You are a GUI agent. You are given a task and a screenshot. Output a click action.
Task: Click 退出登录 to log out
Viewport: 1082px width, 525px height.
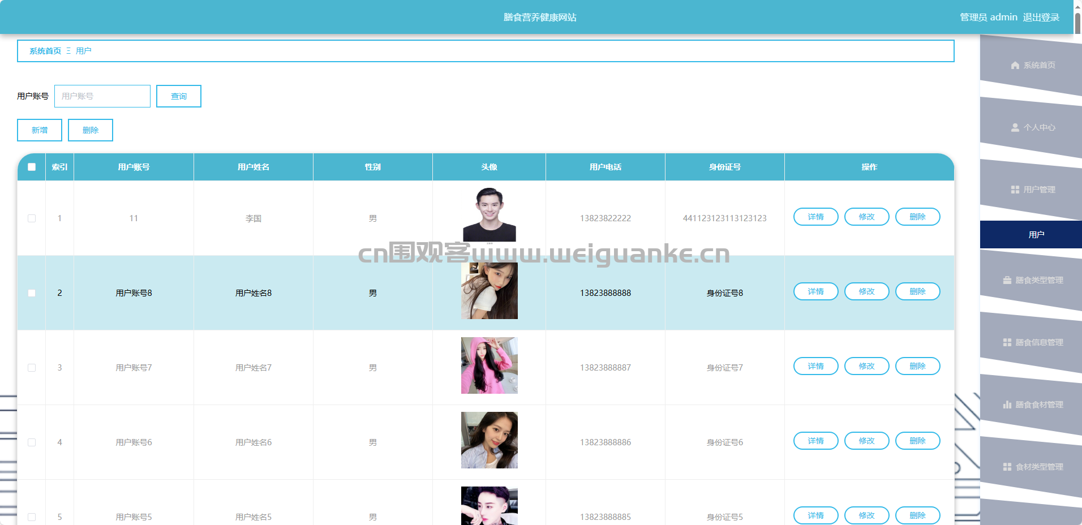[1041, 18]
